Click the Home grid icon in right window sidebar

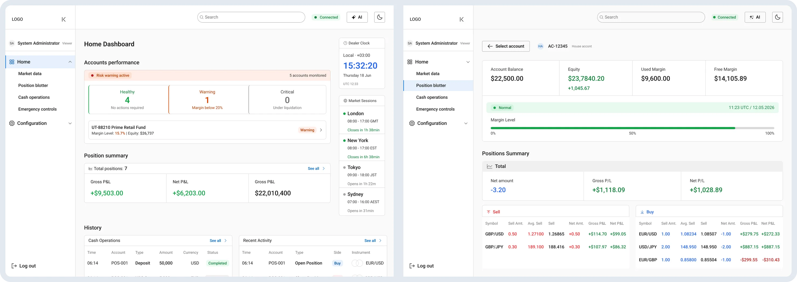click(410, 62)
